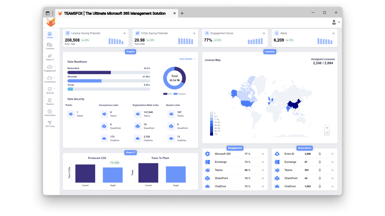Open Green IT from the sidebar
Image resolution: width=385 pixels, height=216 pixels.
pos(50,57)
